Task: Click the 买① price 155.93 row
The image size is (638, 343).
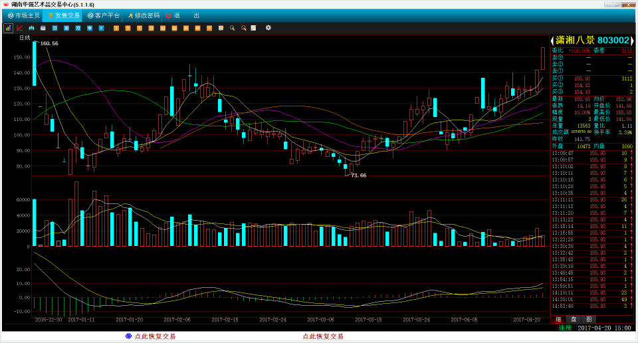Action: click(592, 78)
